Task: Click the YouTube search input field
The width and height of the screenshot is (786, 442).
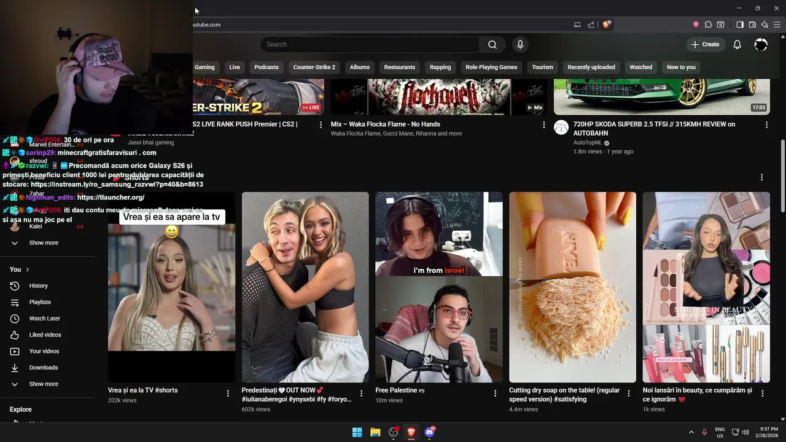Action: [x=370, y=44]
